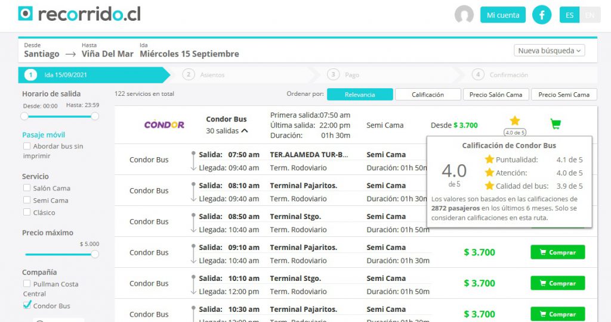Open Mi cuenta

(502, 15)
